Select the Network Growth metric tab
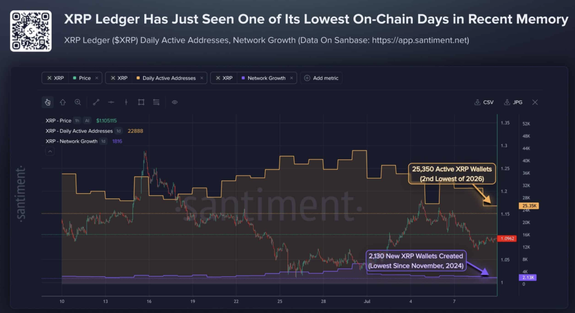This screenshot has width=575, height=313. (x=266, y=78)
